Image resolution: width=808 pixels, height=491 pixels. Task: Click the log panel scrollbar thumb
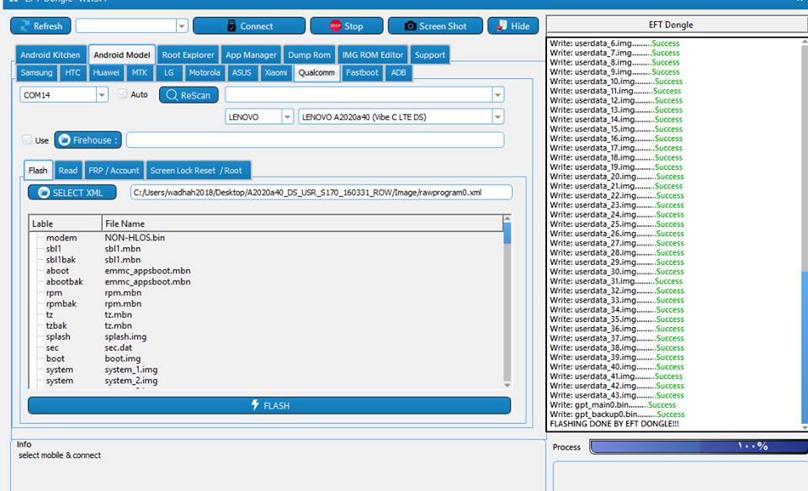click(x=805, y=347)
